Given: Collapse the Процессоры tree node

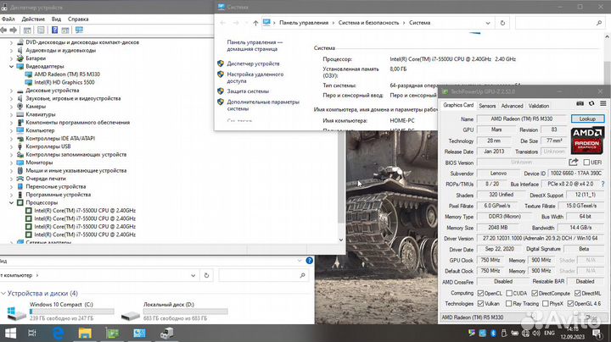Looking at the screenshot, I should (11, 203).
